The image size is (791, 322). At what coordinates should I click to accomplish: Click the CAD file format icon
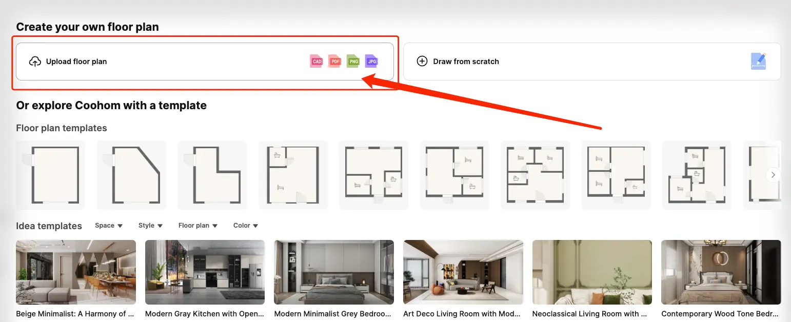(317, 61)
